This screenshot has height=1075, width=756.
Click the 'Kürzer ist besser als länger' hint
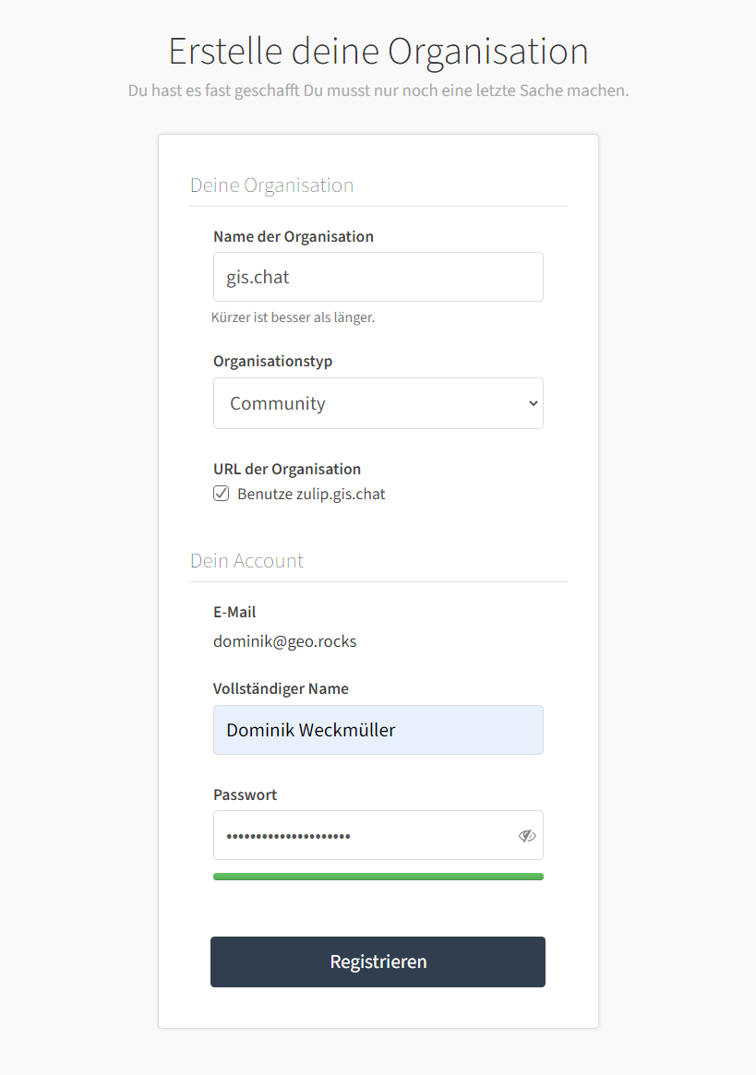[293, 317]
